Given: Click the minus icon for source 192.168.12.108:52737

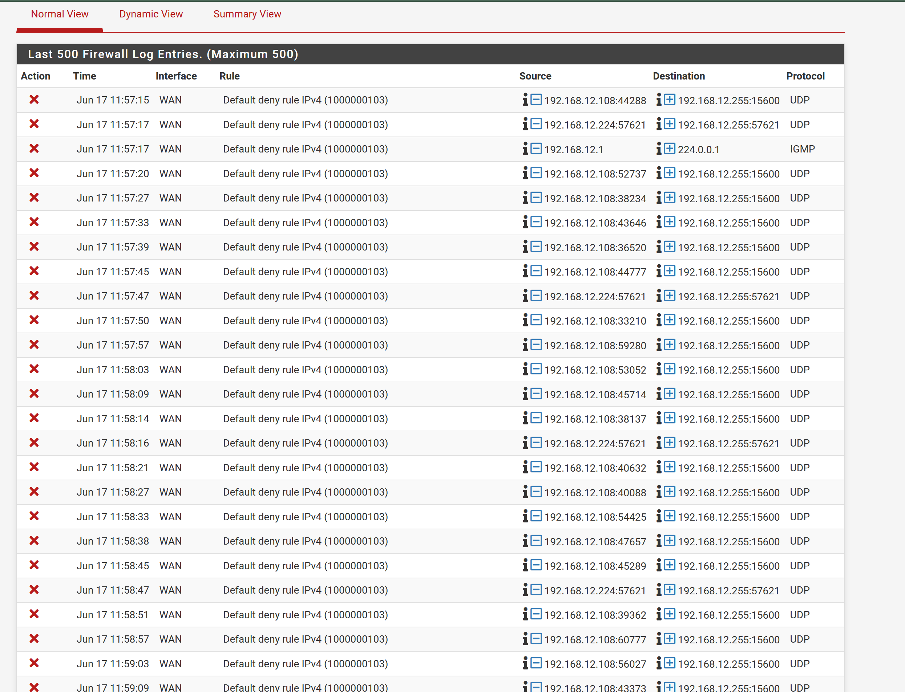Looking at the screenshot, I should point(536,173).
